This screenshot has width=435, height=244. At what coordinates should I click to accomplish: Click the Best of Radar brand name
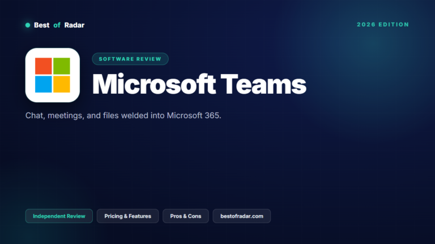[x=59, y=25]
